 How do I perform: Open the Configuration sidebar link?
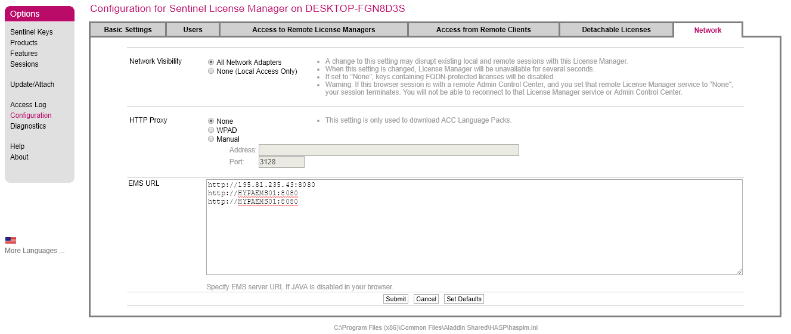click(x=31, y=116)
